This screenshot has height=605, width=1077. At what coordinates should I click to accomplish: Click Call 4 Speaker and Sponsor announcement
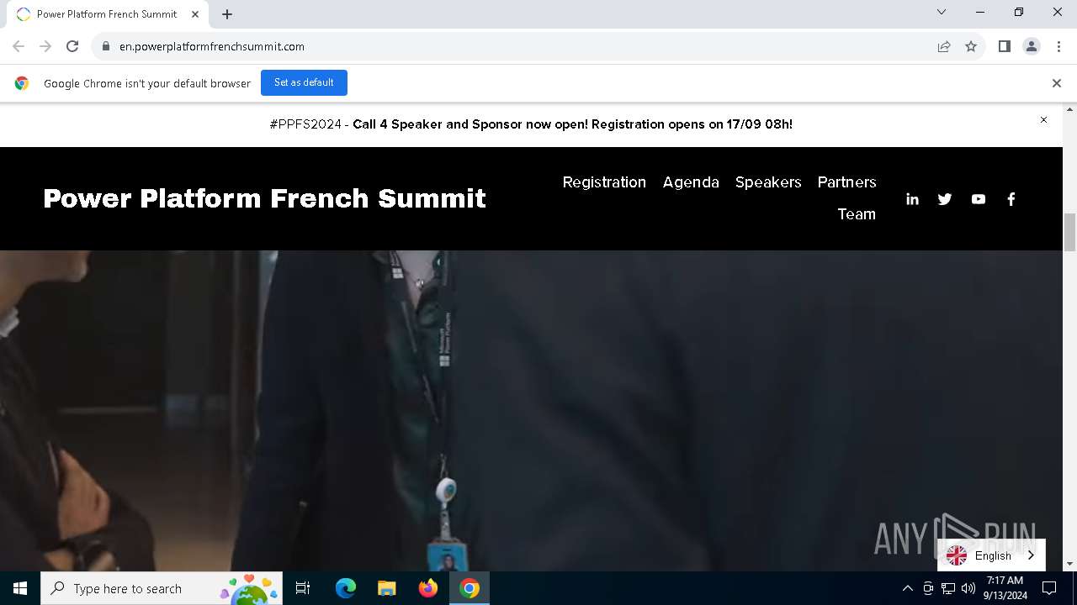[x=572, y=124]
